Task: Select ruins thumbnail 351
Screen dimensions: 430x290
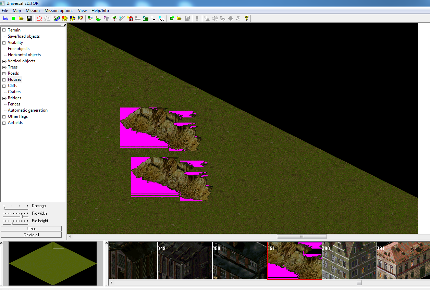Action: 295,261
